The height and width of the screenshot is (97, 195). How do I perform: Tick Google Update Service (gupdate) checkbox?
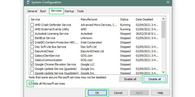[32, 69]
